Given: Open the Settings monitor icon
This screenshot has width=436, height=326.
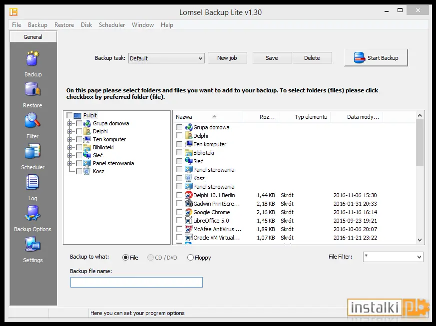Looking at the screenshot, I should pyautogui.click(x=33, y=244).
